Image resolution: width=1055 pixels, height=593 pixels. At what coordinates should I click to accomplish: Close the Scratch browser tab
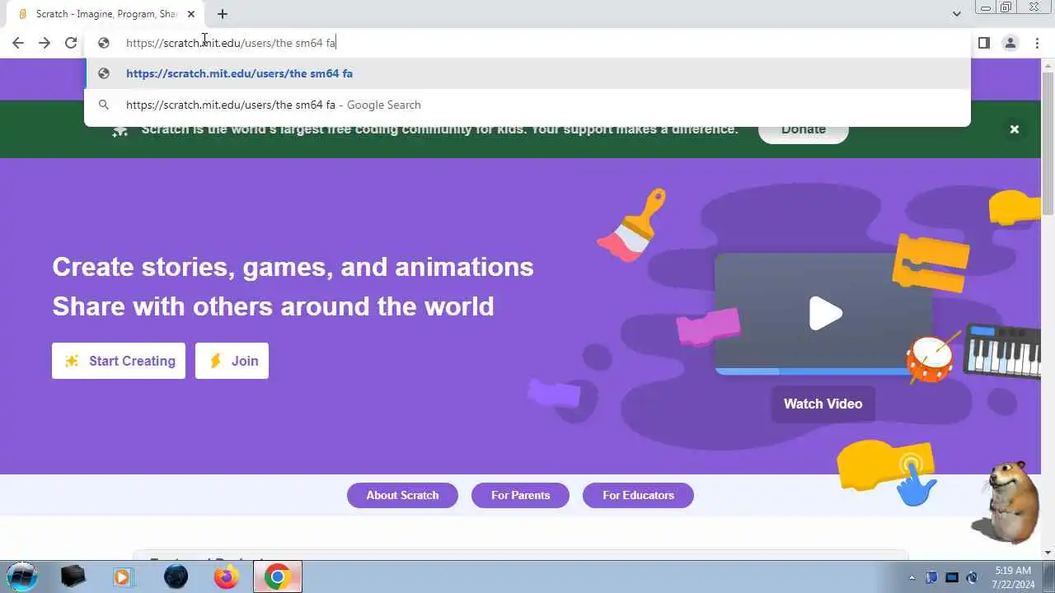coord(191,14)
